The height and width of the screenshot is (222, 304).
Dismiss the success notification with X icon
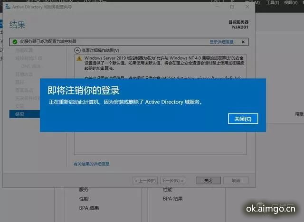(243, 42)
